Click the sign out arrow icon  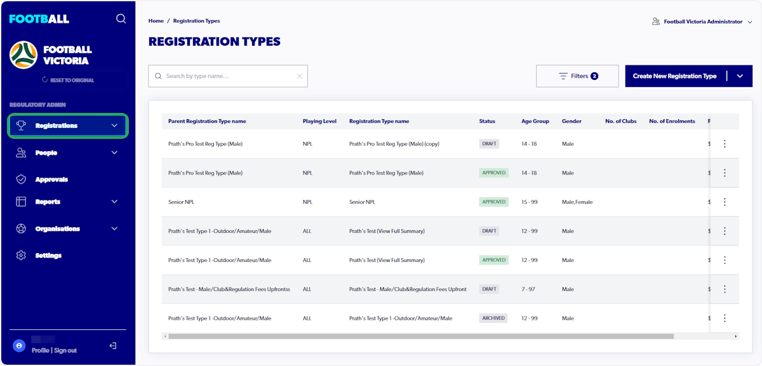coord(113,346)
